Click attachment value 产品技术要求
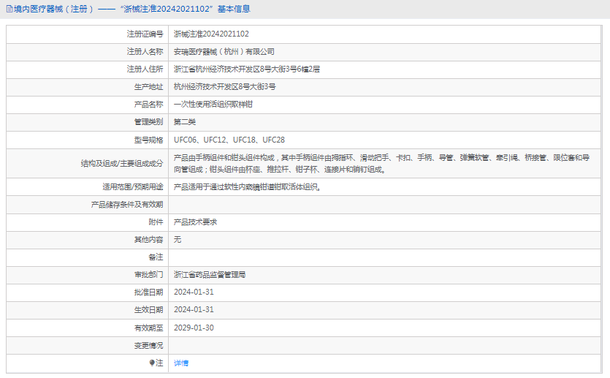 pyautogui.click(x=195, y=222)
